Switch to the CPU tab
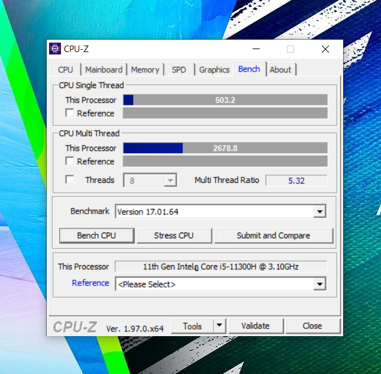Screen dimensions: 381x374 tap(66, 70)
